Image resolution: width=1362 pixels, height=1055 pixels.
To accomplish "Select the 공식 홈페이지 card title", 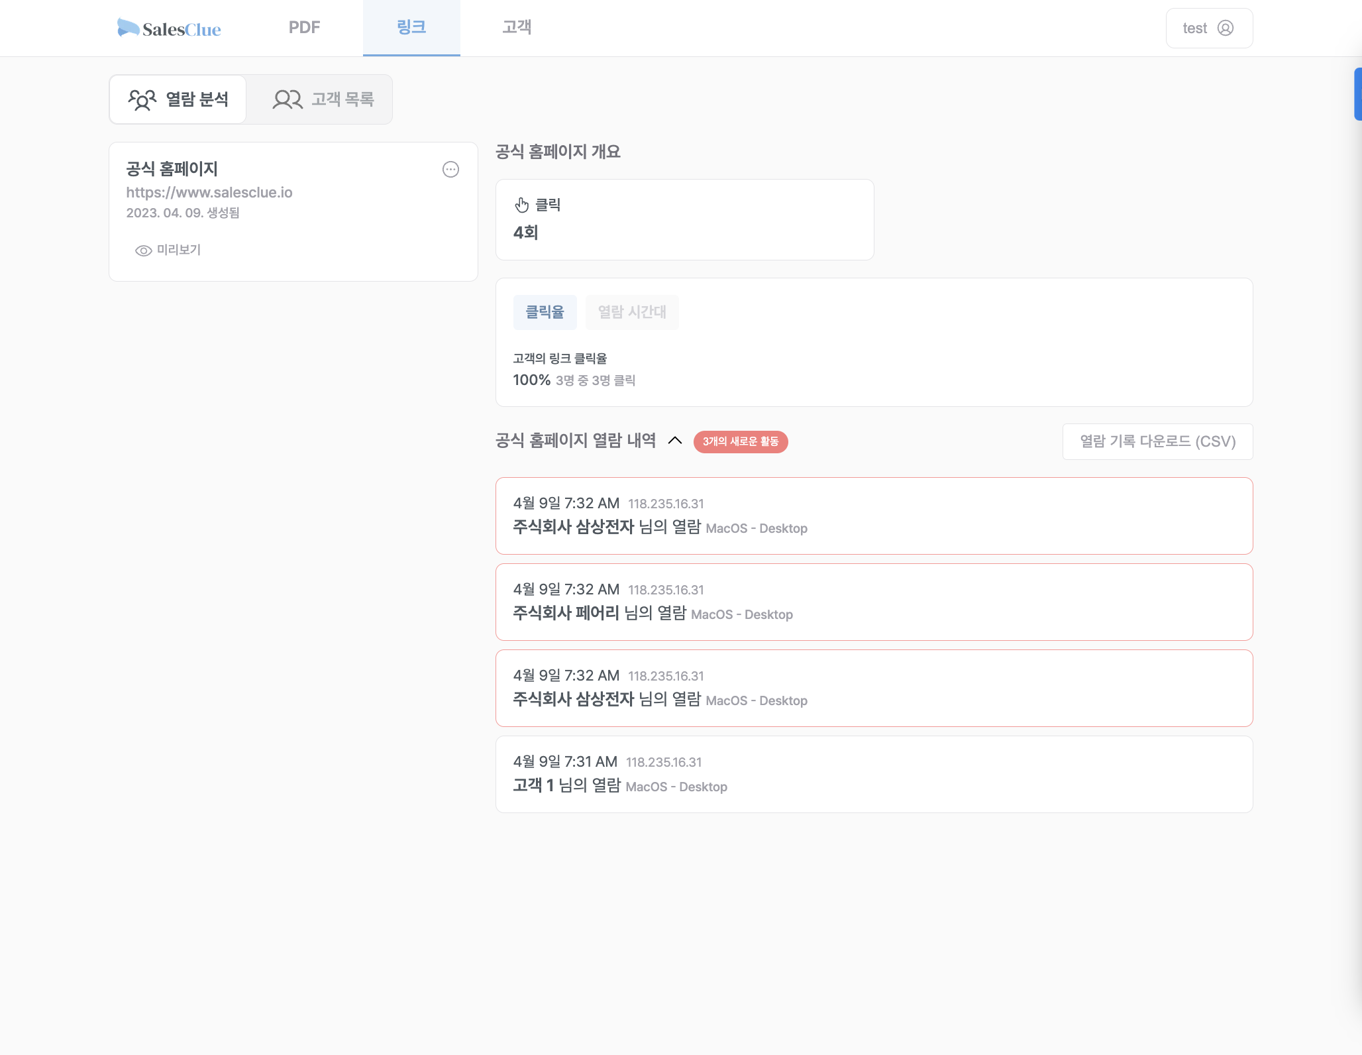I will [x=172, y=169].
